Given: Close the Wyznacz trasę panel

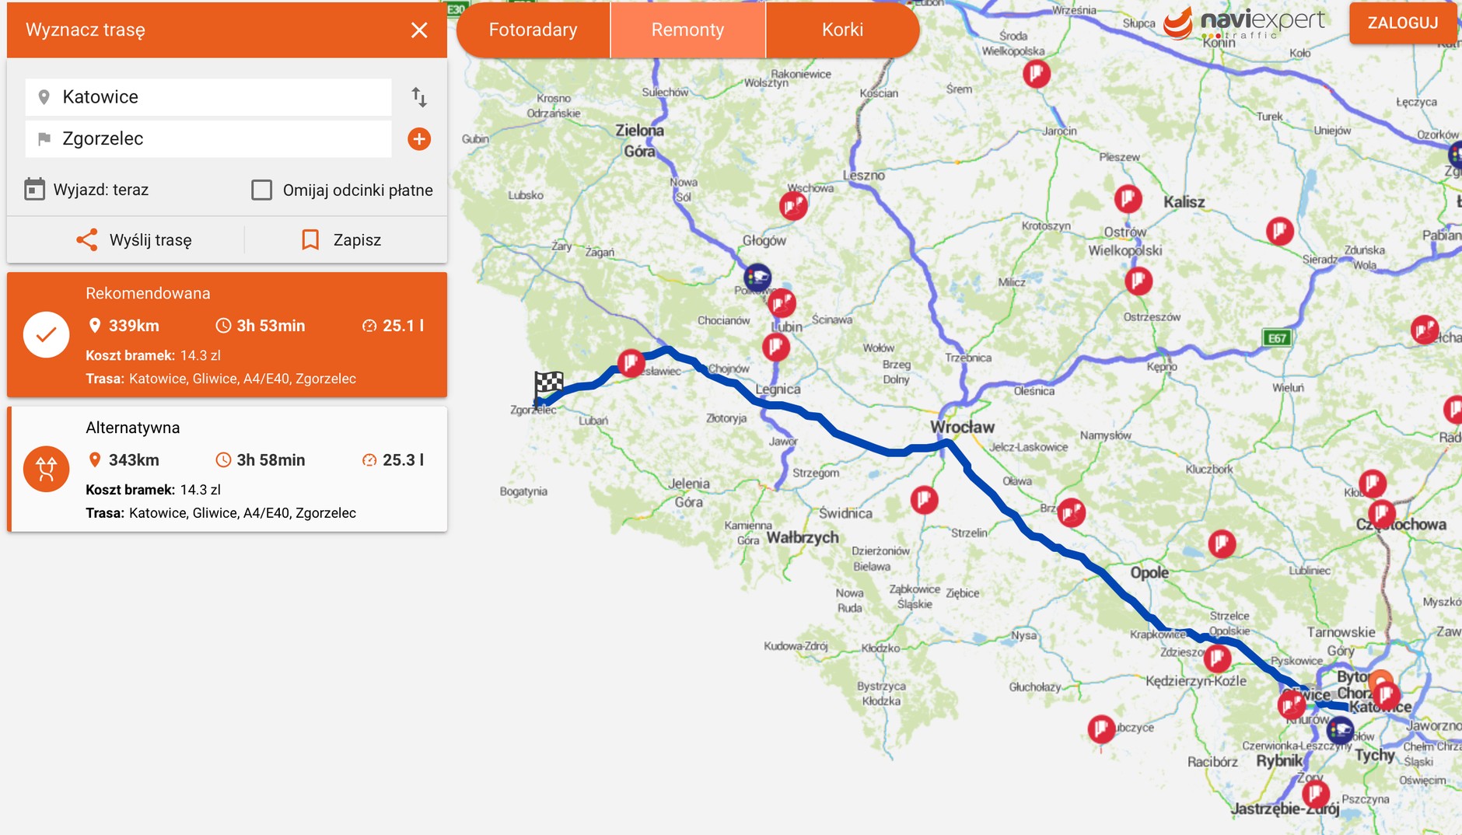Looking at the screenshot, I should click(420, 30).
